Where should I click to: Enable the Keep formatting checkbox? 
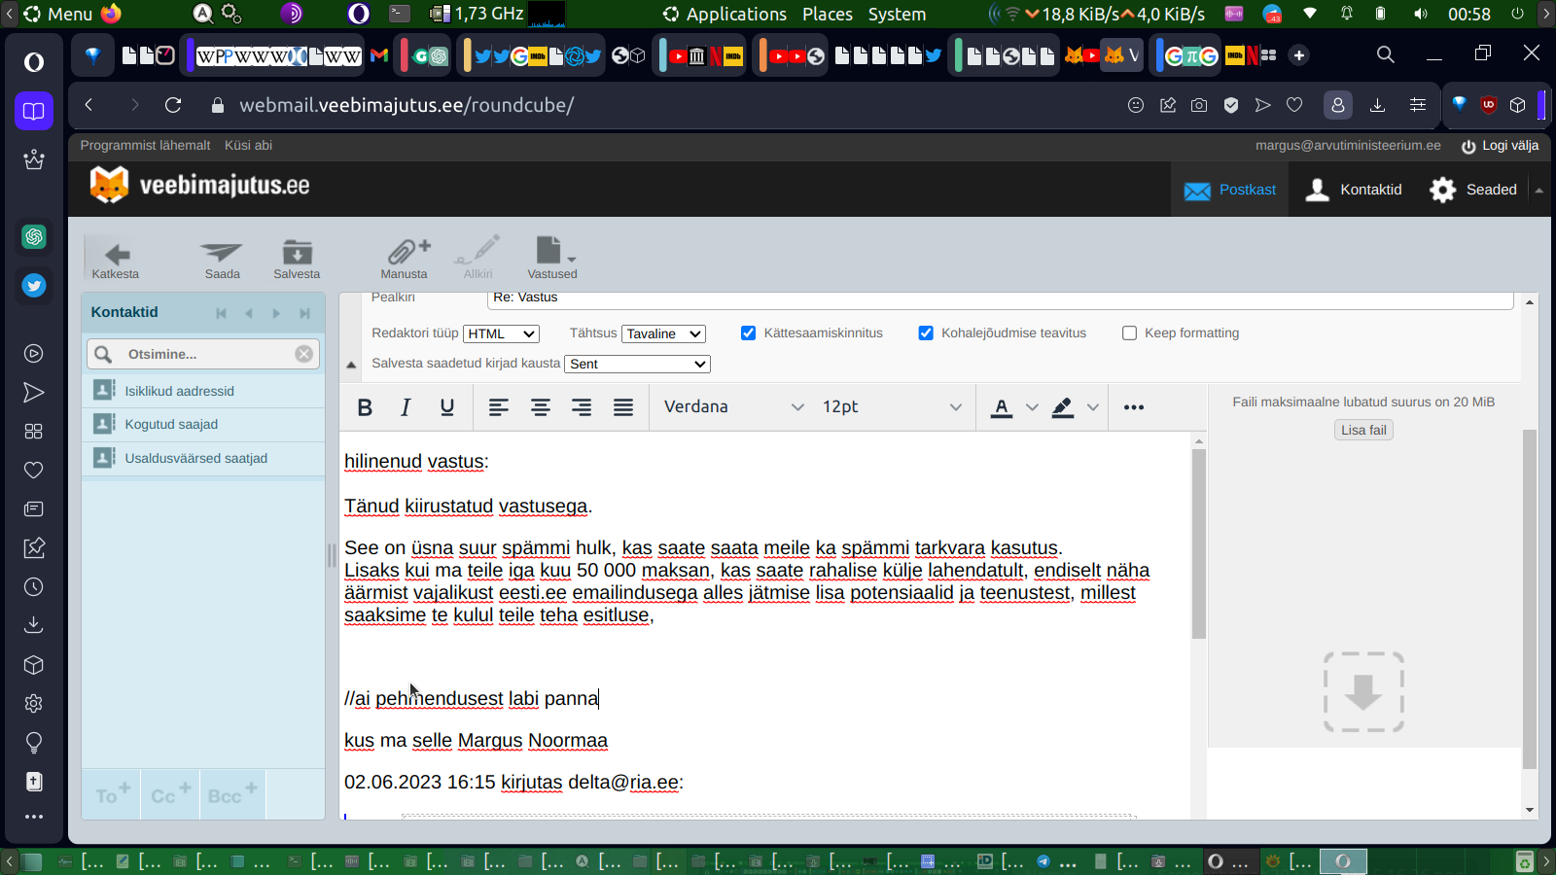(1129, 333)
